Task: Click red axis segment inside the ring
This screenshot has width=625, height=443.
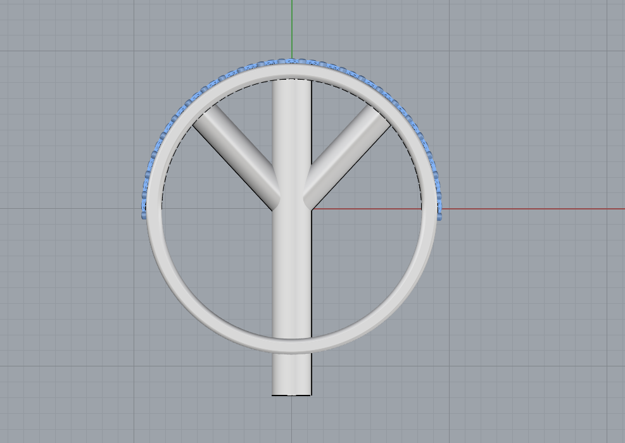Action: [x=366, y=208]
